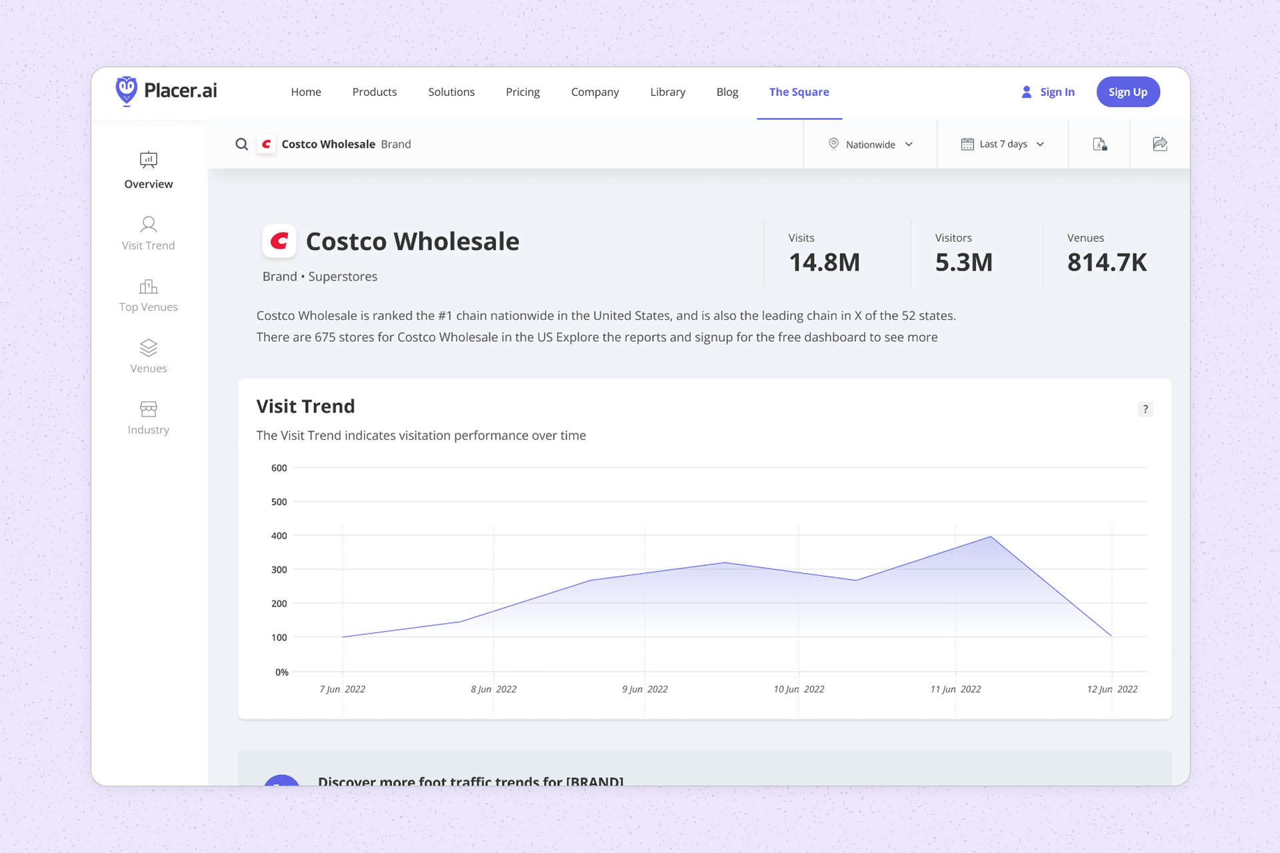This screenshot has height=853, width=1280.
Task: Click the chart peak near 11 Jun
Action: point(991,536)
